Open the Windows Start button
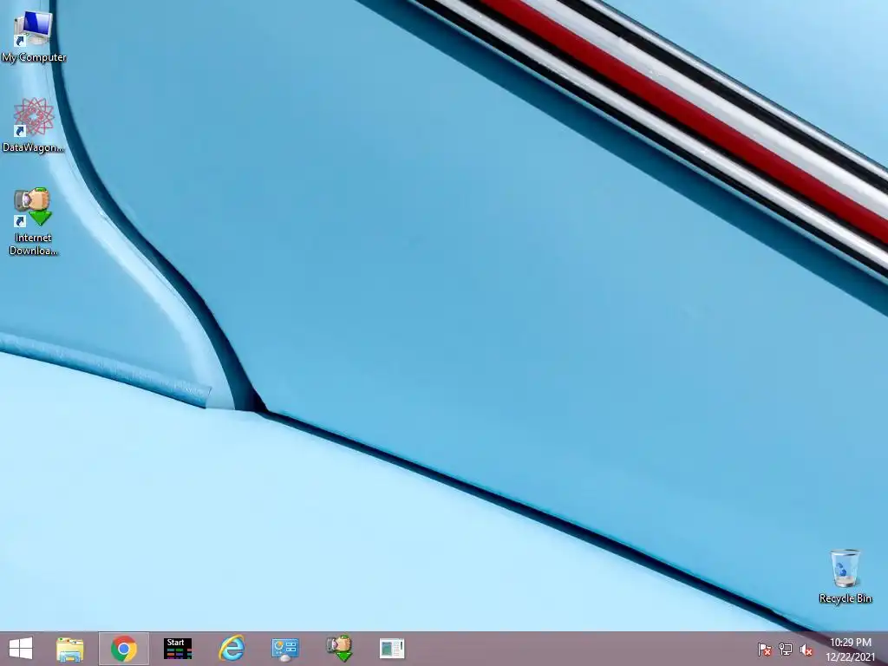 pyautogui.click(x=21, y=649)
